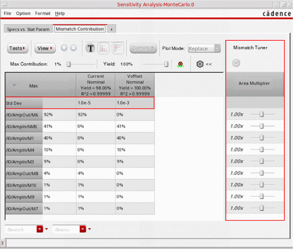Add a new tab with plus button
Viewport: 293px width, 250px height.
(x=111, y=29)
